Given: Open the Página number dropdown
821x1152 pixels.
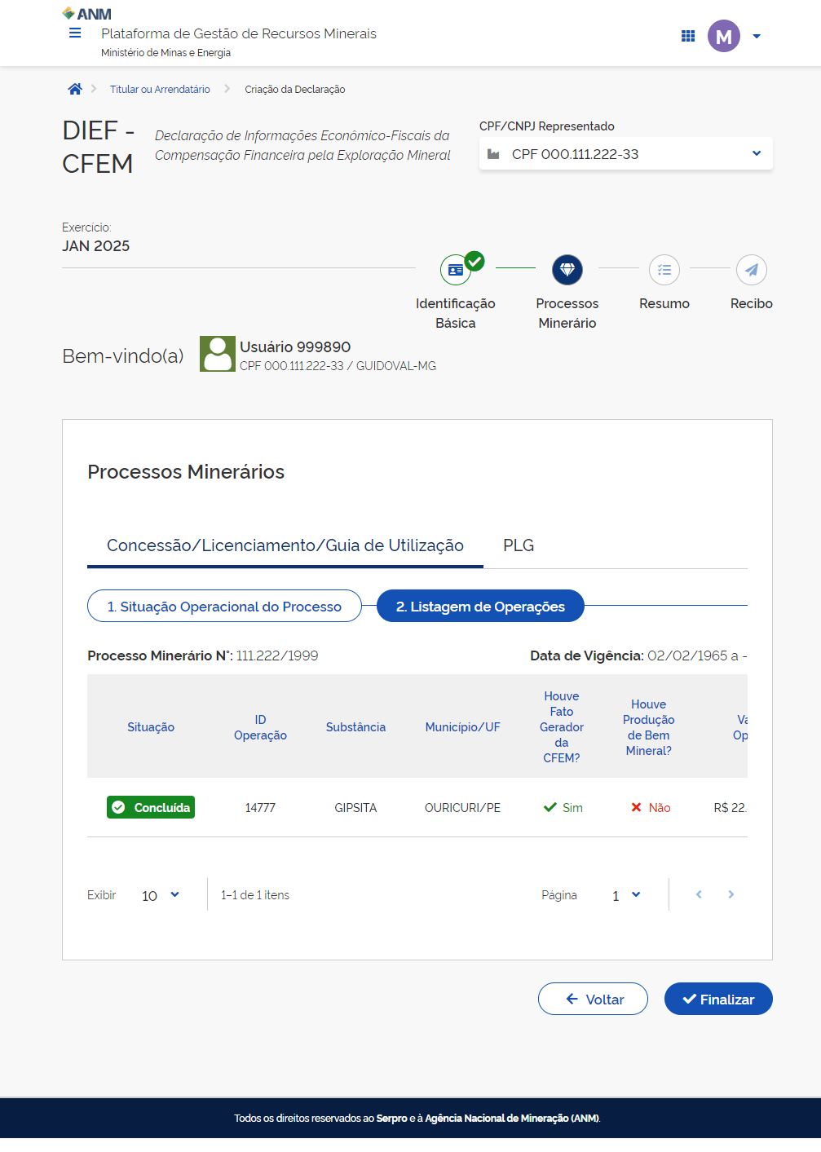Looking at the screenshot, I should click(x=626, y=895).
